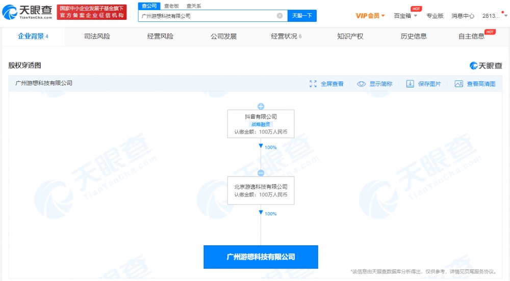The image size is (510, 281).
Task: Open the 消息中心 link
Action: pos(463,16)
